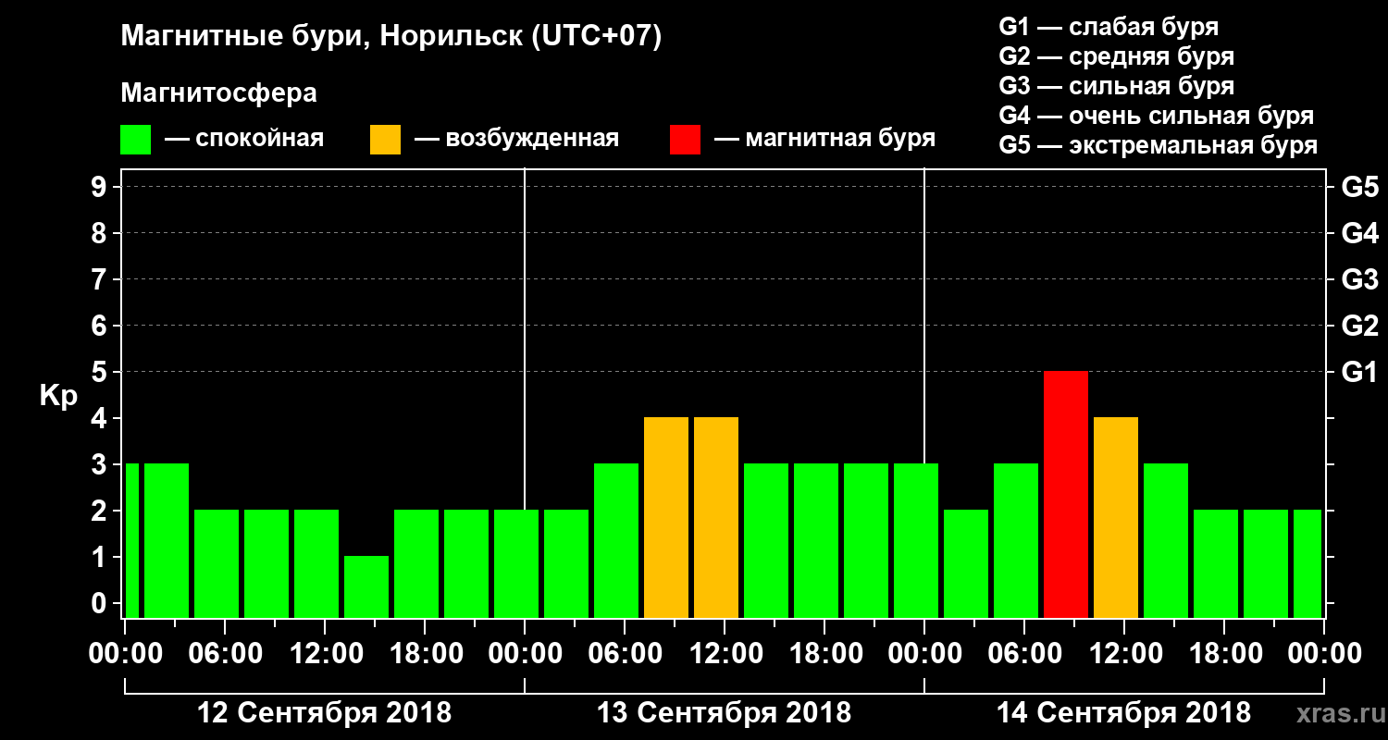Select green Kp 3 bar just before the red bar

1016,540
